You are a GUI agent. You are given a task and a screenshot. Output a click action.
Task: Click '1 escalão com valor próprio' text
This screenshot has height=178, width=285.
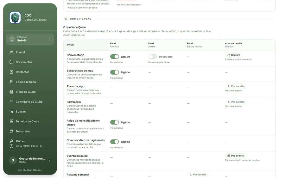pos(82,8)
